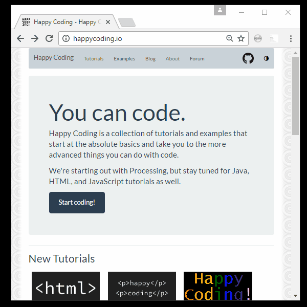Click the Happy Coding brand link

coord(54,58)
